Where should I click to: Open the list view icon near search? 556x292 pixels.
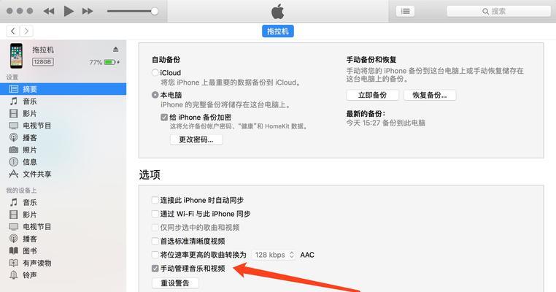point(405,12)
